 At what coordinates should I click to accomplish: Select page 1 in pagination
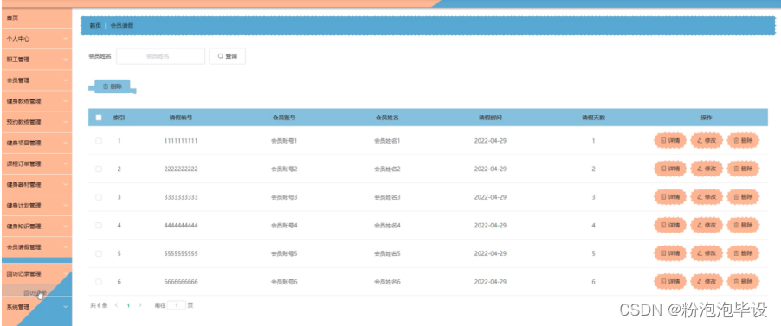coord(128,305)
